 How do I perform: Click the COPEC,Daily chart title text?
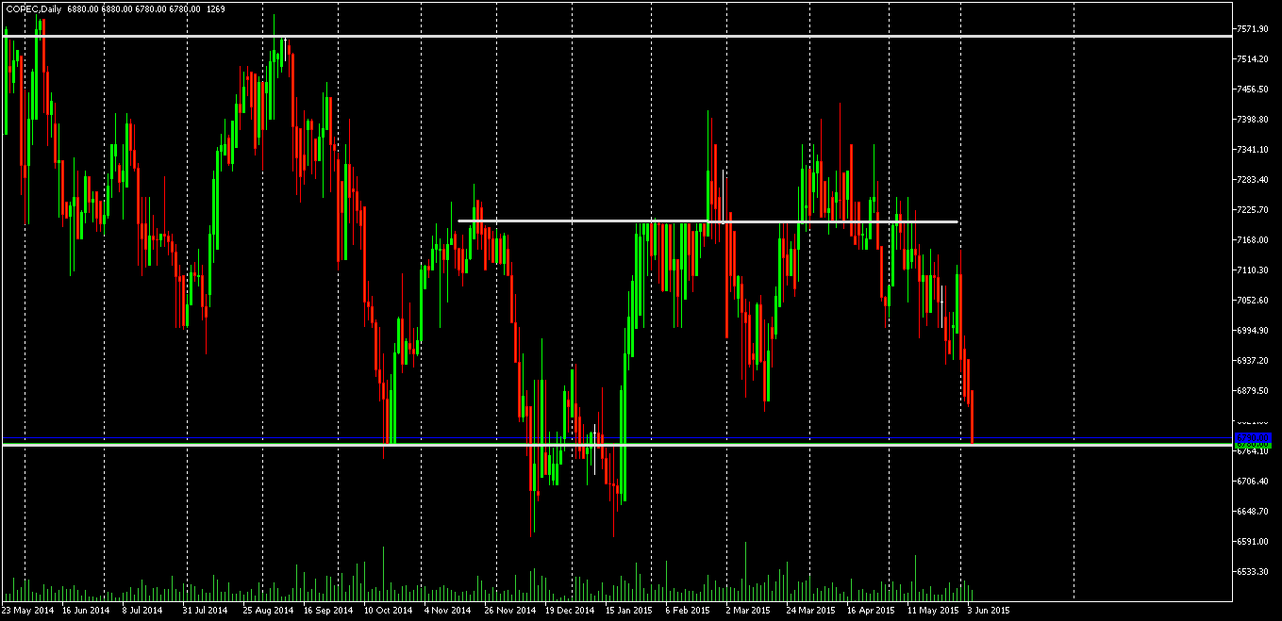coord(32,8)
